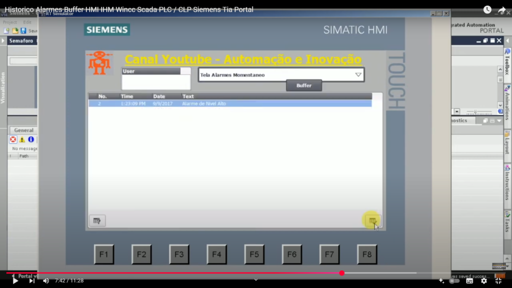Click the Semaforo project title tab
Viewport: 512px width, 288px height.
(21, 41)
